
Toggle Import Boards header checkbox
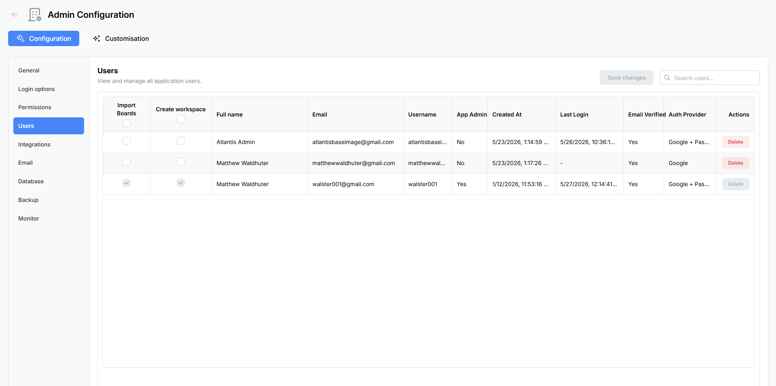(x=127, y=123)
